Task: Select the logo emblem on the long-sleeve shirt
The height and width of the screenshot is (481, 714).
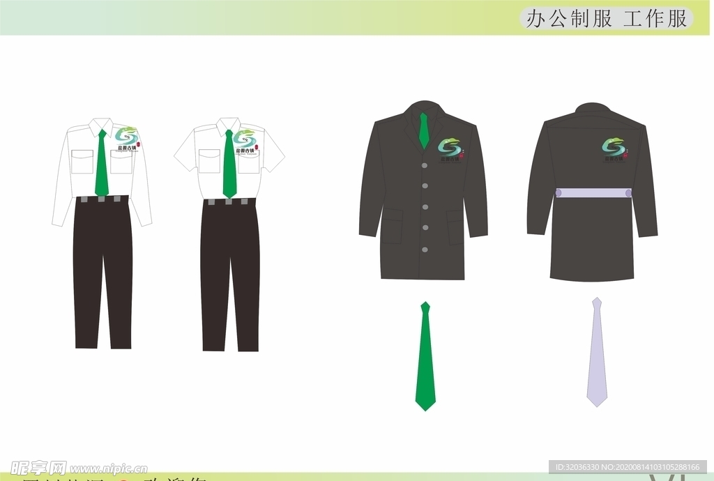Action: (x=126, y=137)
